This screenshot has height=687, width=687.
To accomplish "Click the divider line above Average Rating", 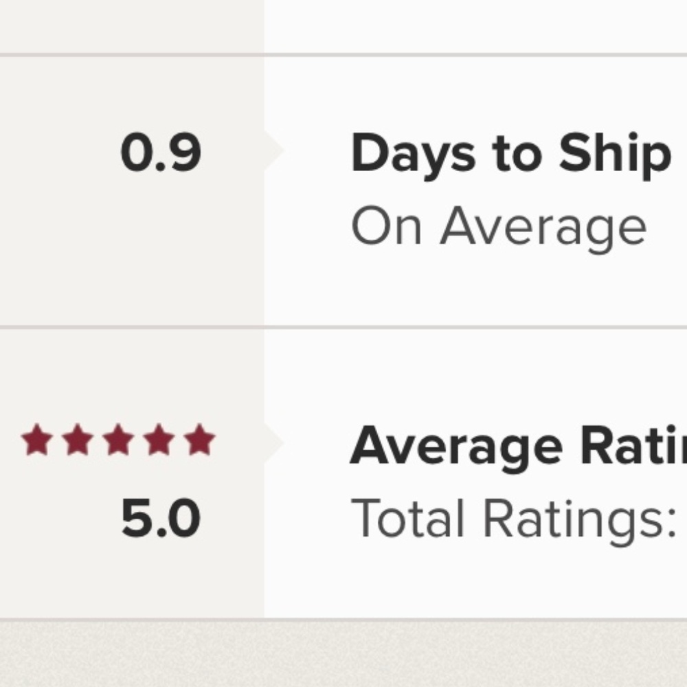I will [x=343, y=327].
